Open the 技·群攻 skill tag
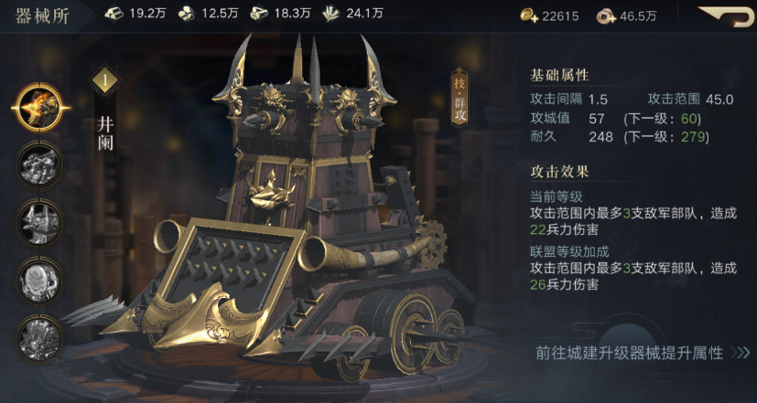Image resolution: width=757 pixels, height=403 pixels. coord(460,98)
